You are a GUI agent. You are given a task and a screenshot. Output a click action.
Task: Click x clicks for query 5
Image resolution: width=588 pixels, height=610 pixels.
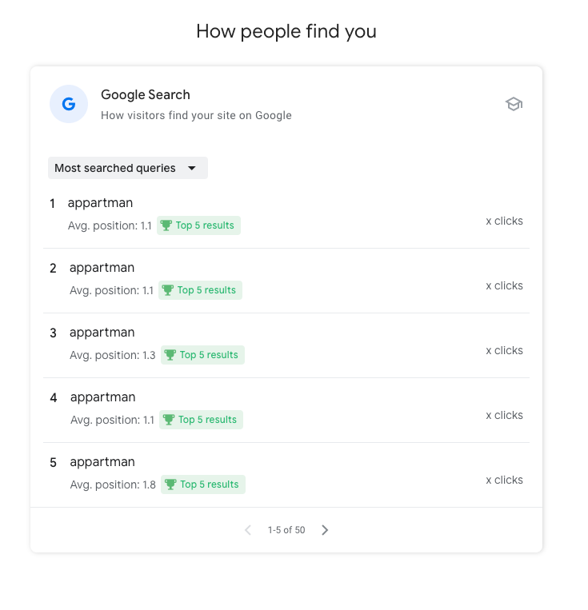[x=504, y=480]
